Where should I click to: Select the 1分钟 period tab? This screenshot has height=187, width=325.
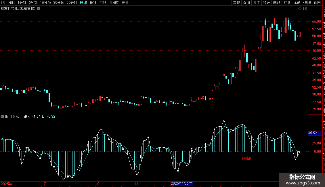coord(22,3)
